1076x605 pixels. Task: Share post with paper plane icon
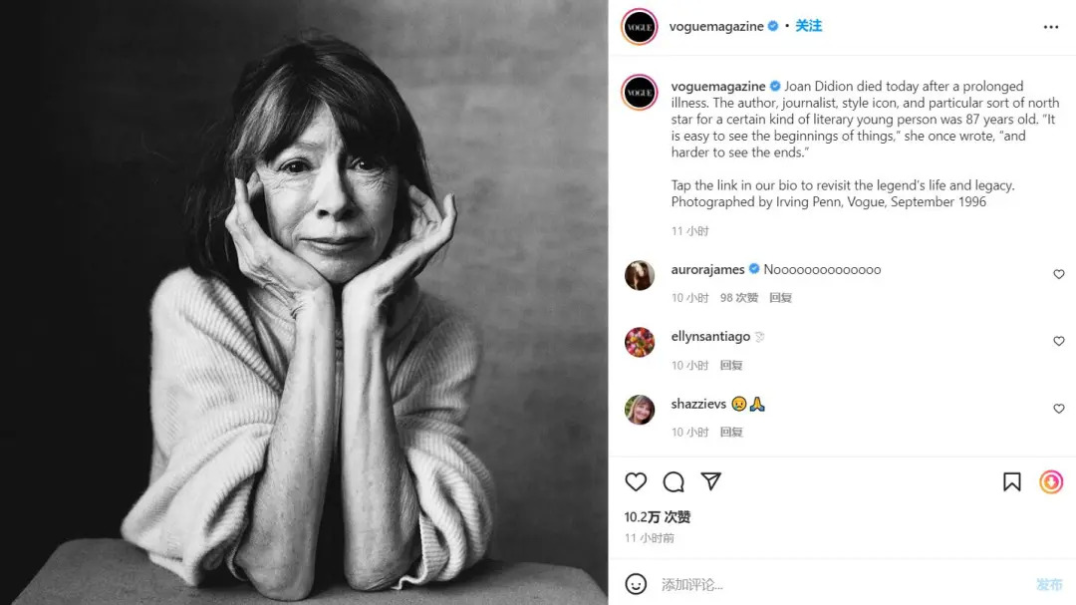point(710,482)
